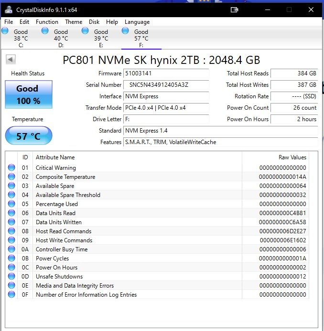Click the previous disk arrow button

11,59
